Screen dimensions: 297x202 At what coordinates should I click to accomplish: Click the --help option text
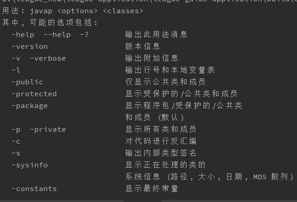click(57, 35)
